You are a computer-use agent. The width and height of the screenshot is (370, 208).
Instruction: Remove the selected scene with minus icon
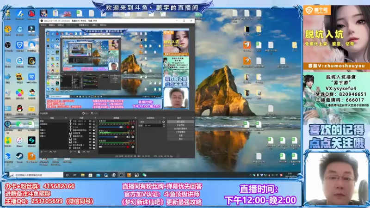[x=45, y=152]
